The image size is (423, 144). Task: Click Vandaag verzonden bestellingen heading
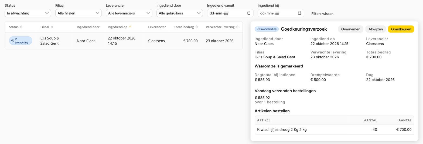tap(285, 91)
